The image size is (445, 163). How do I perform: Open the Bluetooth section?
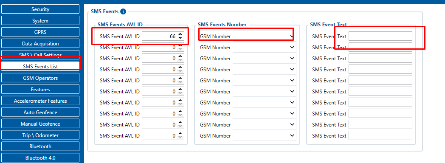[40, 146]
